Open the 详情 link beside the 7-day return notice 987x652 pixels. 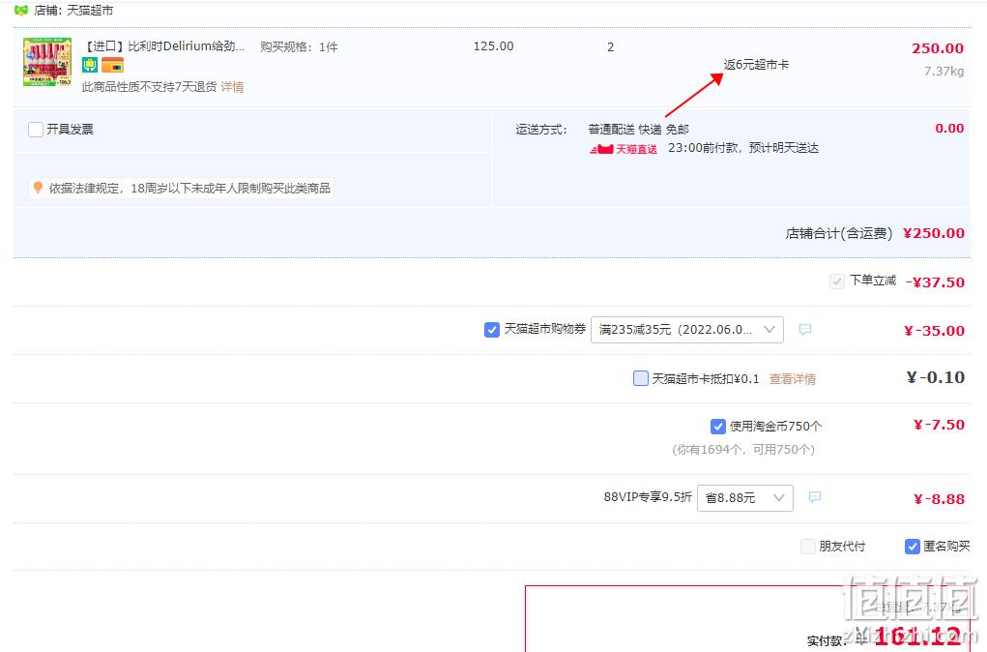[x=232, y=87]
